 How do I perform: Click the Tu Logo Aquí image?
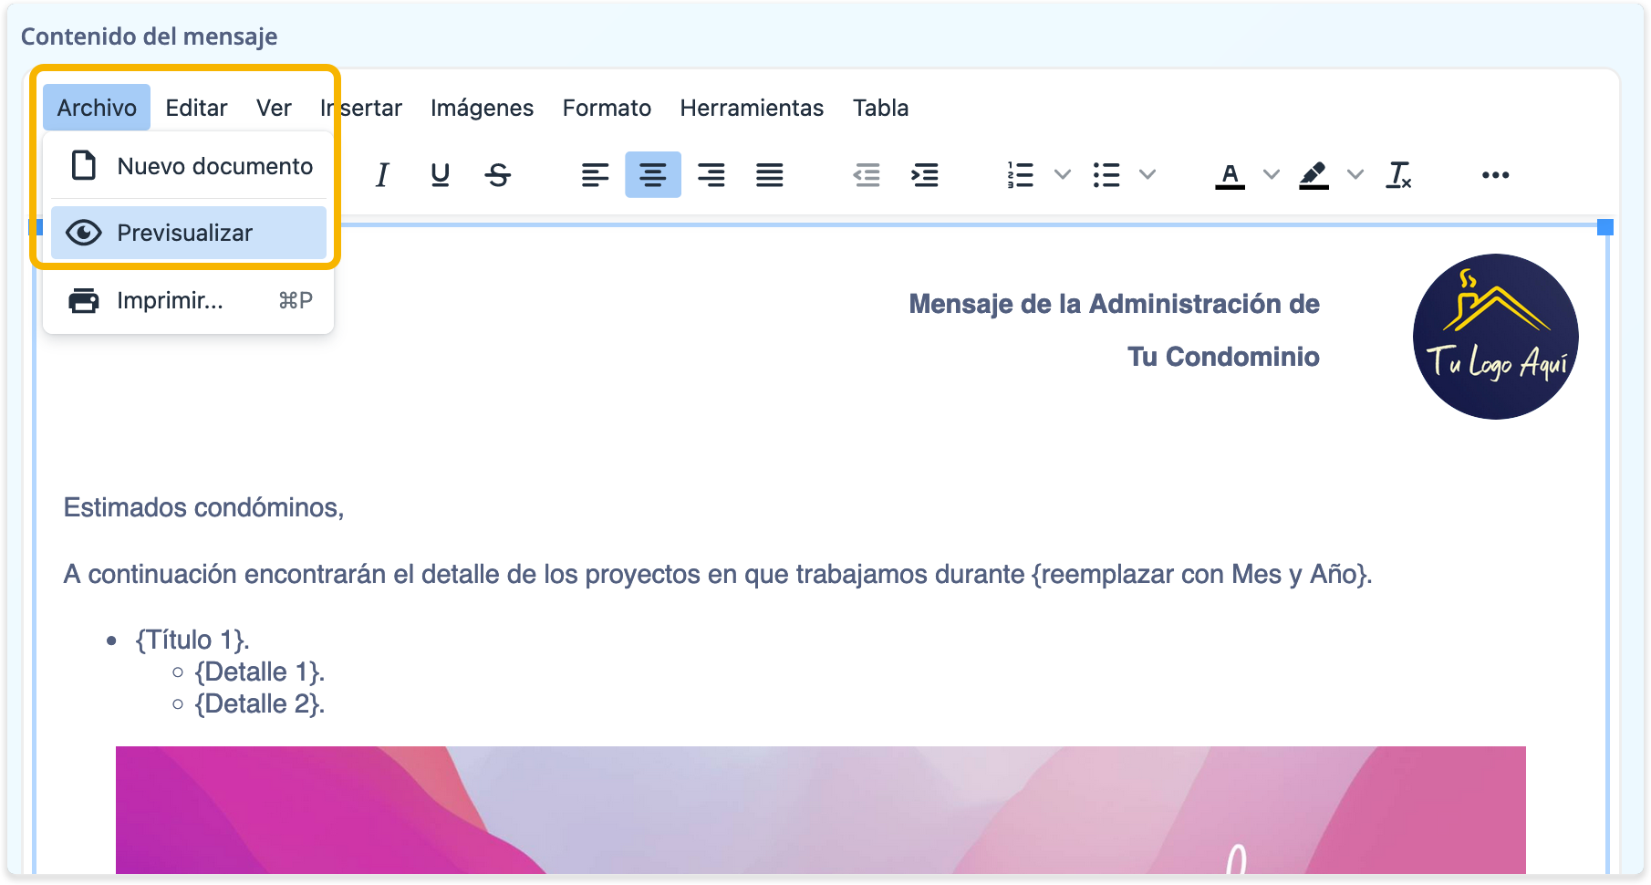pos(1496,337)
